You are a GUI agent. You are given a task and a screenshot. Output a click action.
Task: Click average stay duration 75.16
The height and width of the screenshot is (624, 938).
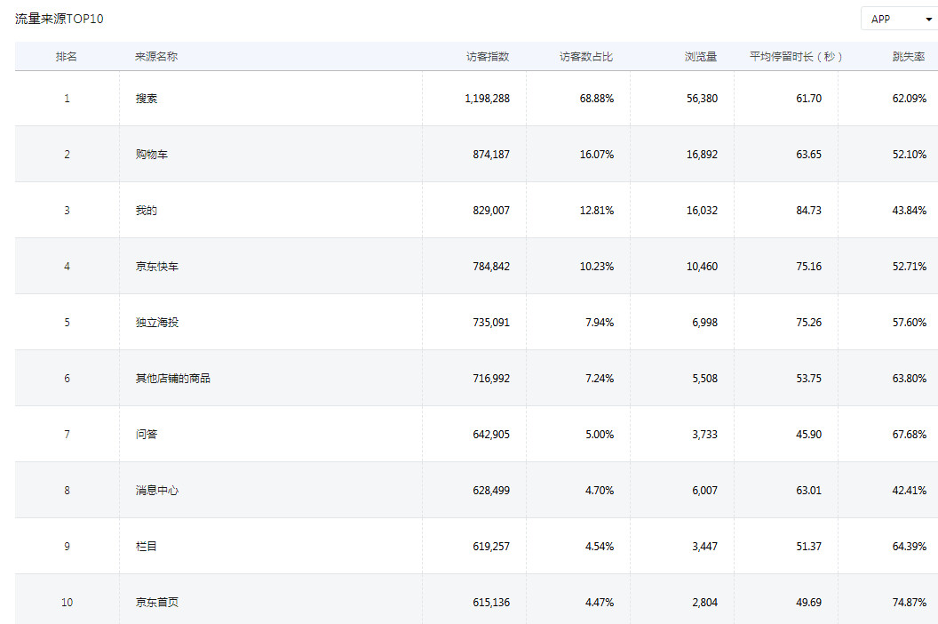point(809,267)
